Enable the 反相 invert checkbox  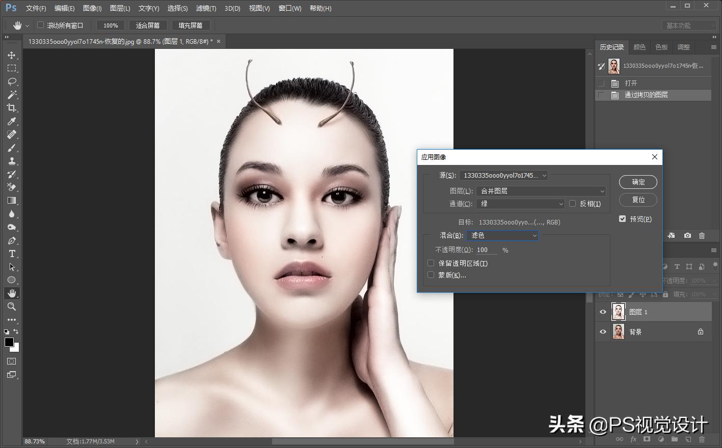click(572, 204)
